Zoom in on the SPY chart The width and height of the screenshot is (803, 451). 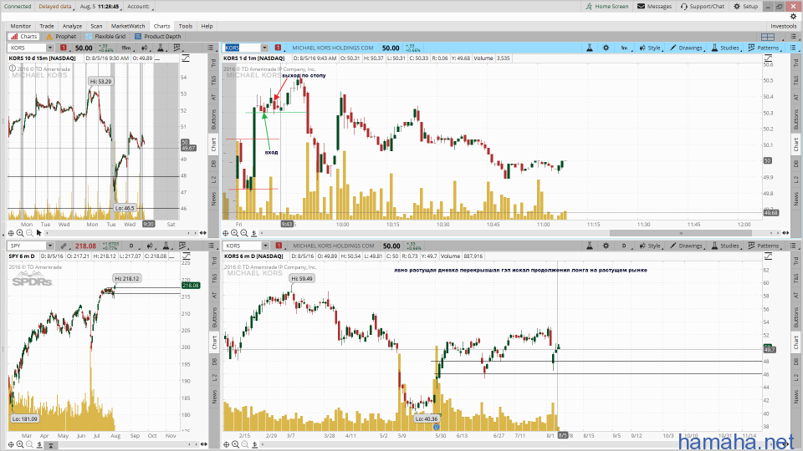coord(20,444)
